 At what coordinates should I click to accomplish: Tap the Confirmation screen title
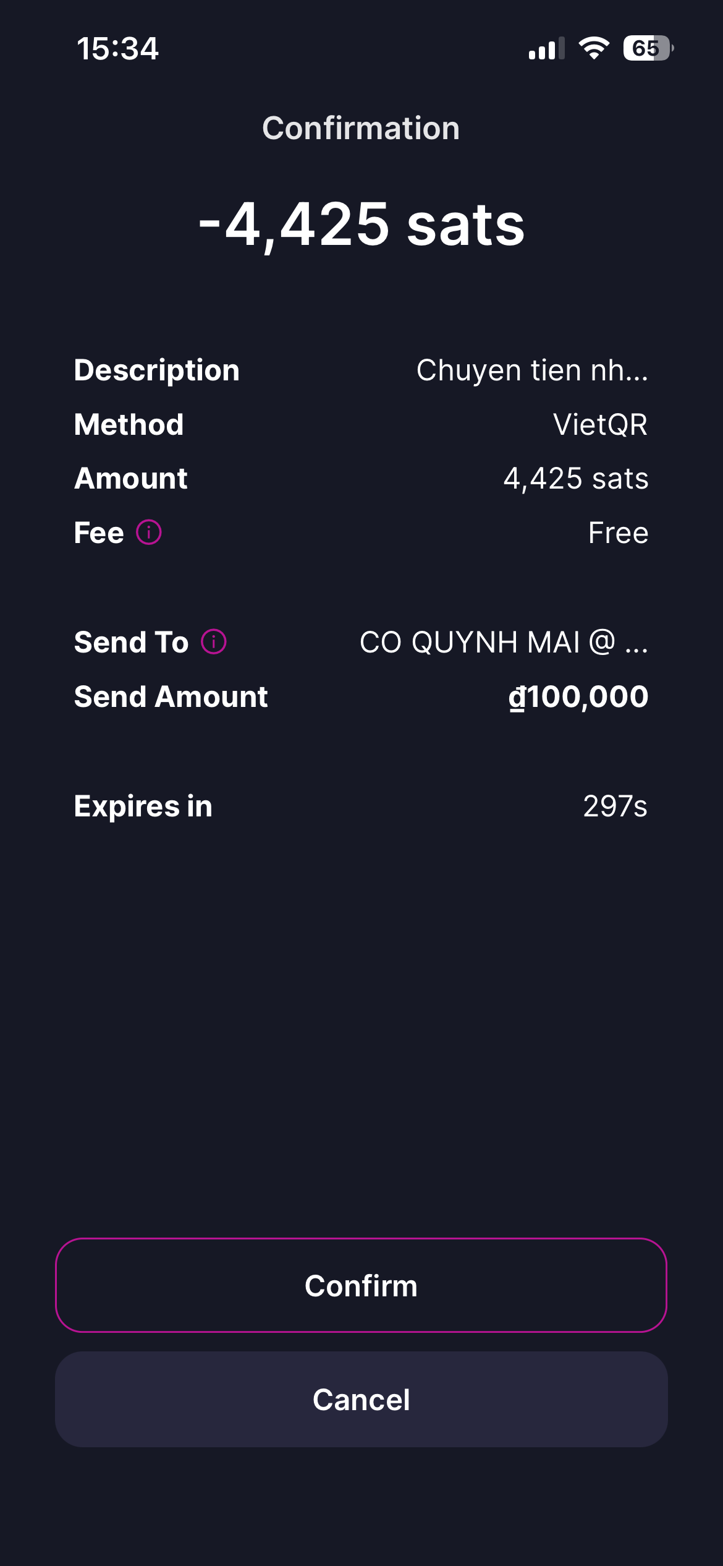coord(361,129)
